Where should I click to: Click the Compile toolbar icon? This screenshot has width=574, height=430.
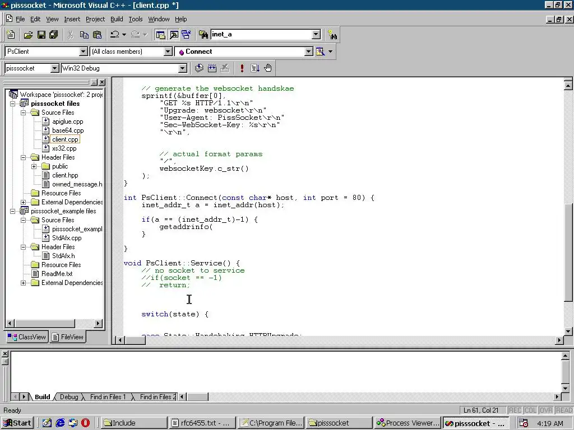(199, 68)
